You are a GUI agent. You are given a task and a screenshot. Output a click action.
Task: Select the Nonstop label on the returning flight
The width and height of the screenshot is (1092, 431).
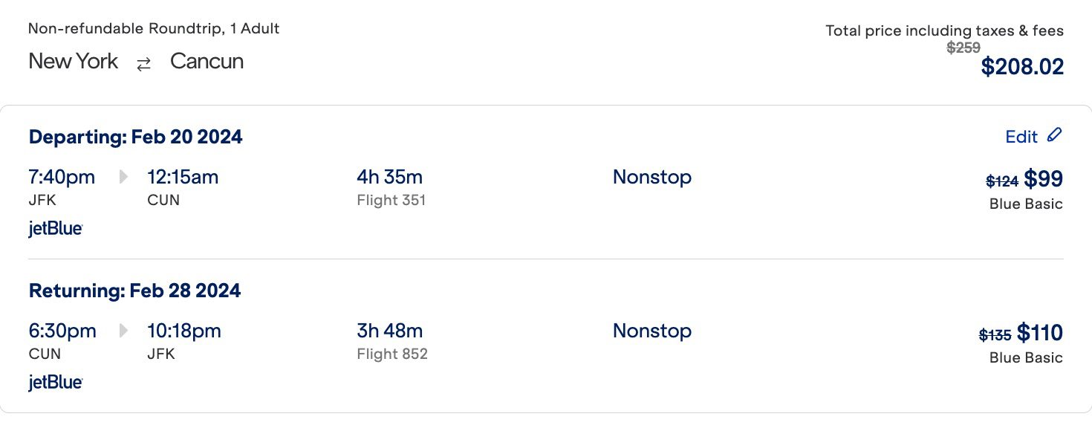coord(652,331)
